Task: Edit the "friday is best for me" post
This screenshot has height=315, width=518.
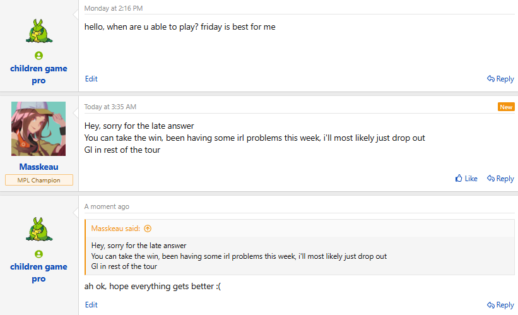Action: point(91,79)
